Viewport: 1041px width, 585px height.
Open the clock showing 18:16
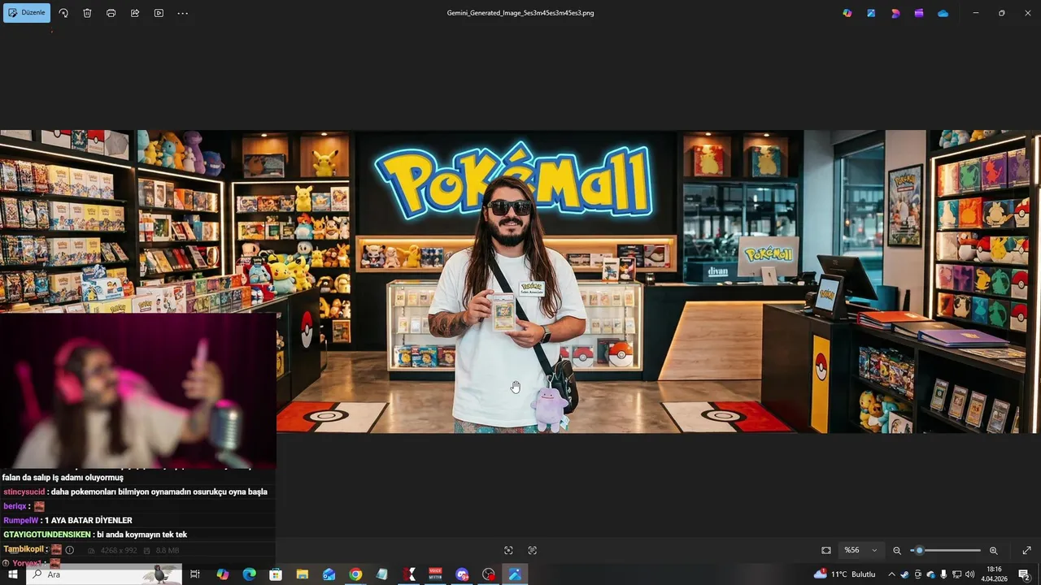(994, 574)
